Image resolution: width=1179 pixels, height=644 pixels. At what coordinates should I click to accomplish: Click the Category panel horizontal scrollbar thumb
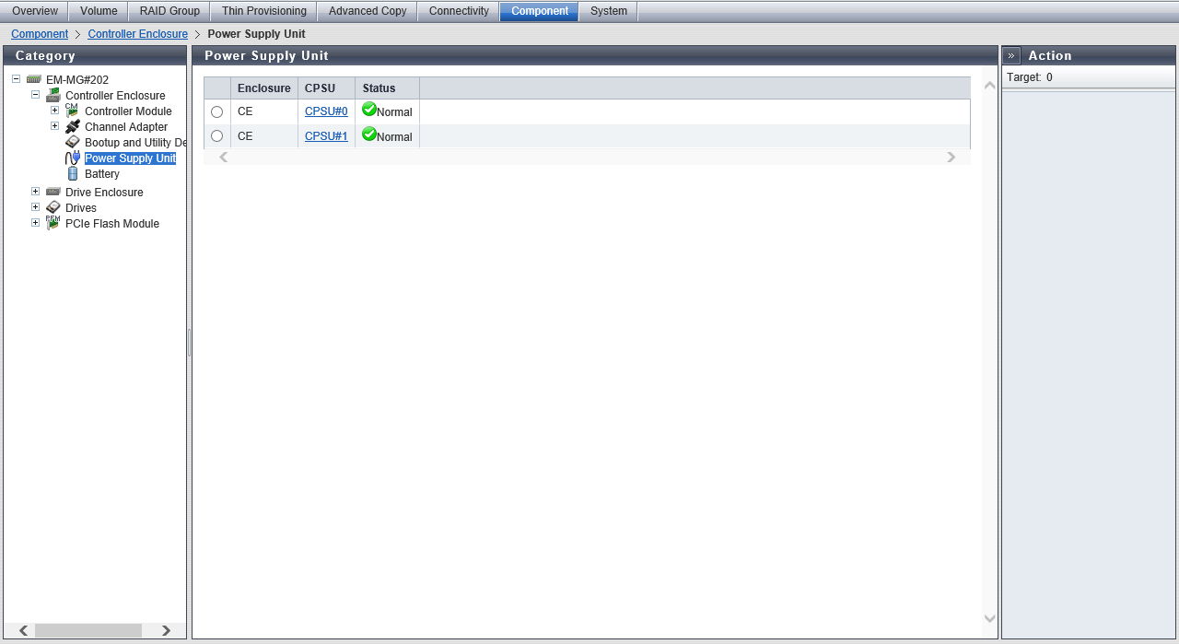(x=88, y=630)
